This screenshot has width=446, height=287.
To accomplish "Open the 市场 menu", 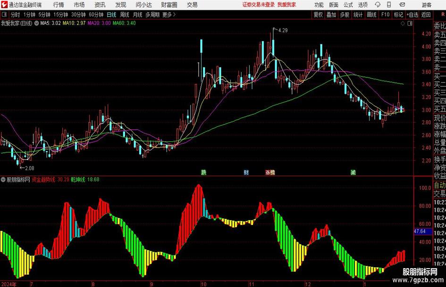I will pyautogui.click(x=79, y=5).
